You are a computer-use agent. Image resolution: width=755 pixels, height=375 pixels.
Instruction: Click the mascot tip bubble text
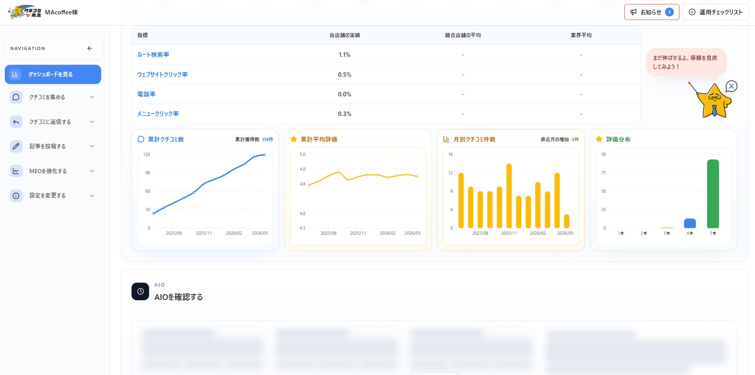(685, 62)
